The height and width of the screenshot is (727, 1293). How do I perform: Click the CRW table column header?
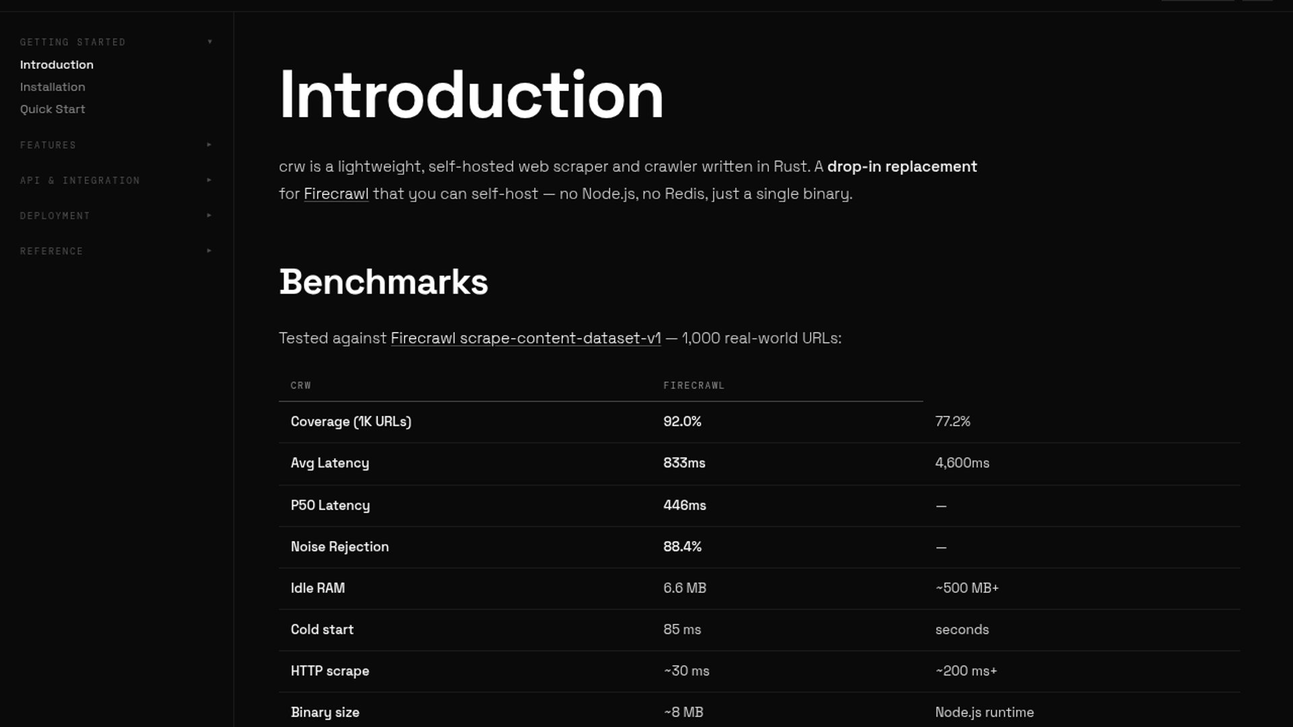[x=300, y=386]
